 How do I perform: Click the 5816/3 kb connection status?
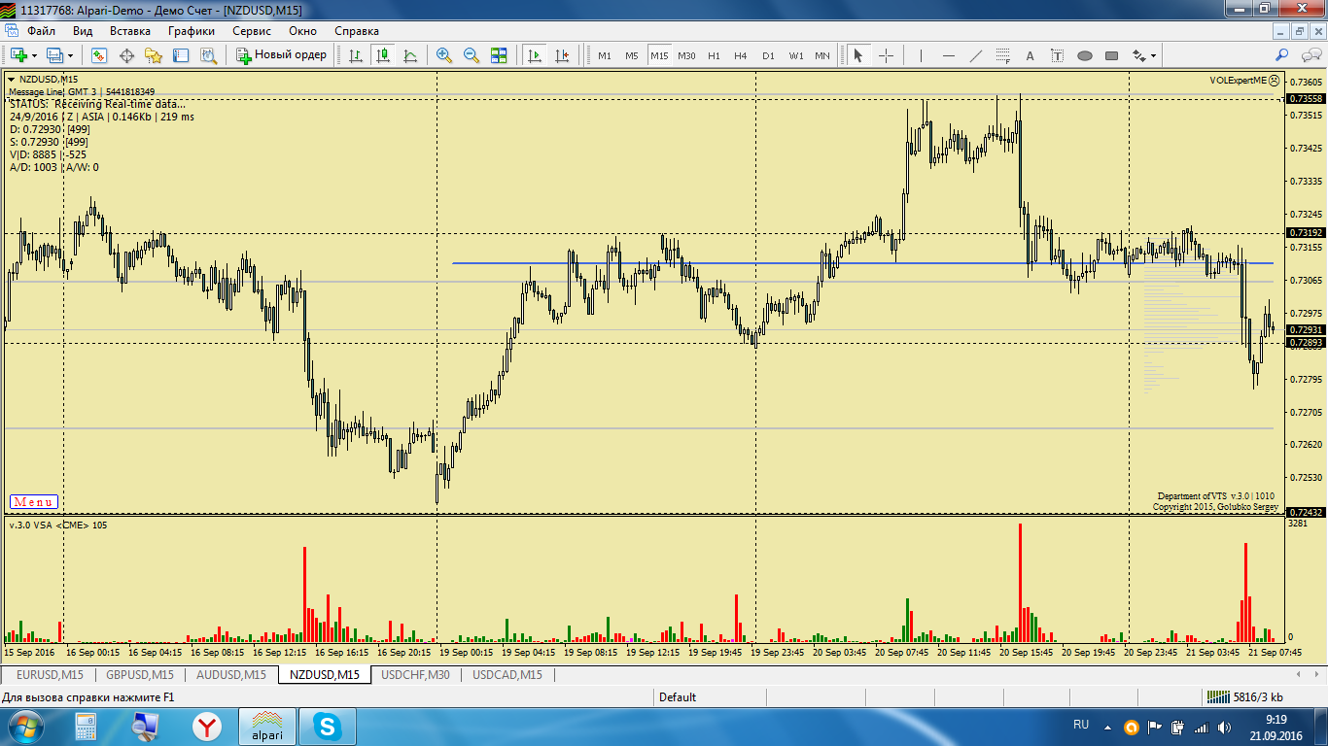(1244, 697)
